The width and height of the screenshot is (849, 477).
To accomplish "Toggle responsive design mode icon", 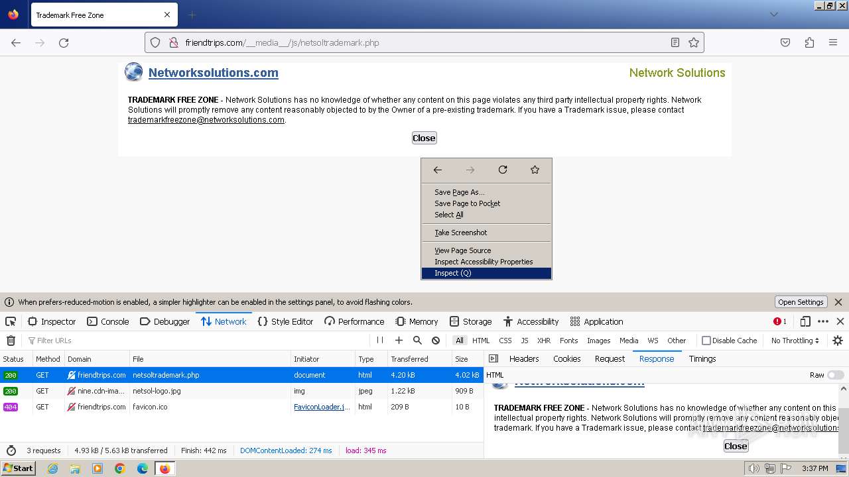I will tap(805, 321).
